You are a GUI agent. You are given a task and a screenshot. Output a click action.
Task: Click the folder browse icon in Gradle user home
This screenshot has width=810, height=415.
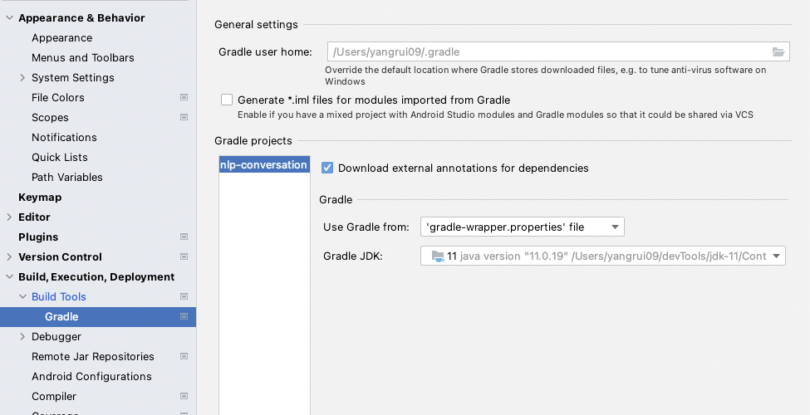click(x=778, y=52)
